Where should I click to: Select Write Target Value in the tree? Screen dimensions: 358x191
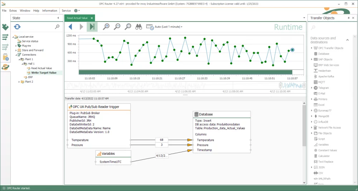point(44,73)
